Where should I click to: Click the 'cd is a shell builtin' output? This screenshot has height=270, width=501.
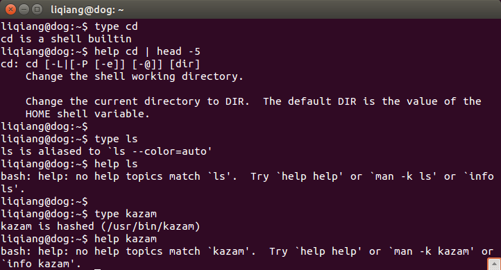click(x=66, y=39)
